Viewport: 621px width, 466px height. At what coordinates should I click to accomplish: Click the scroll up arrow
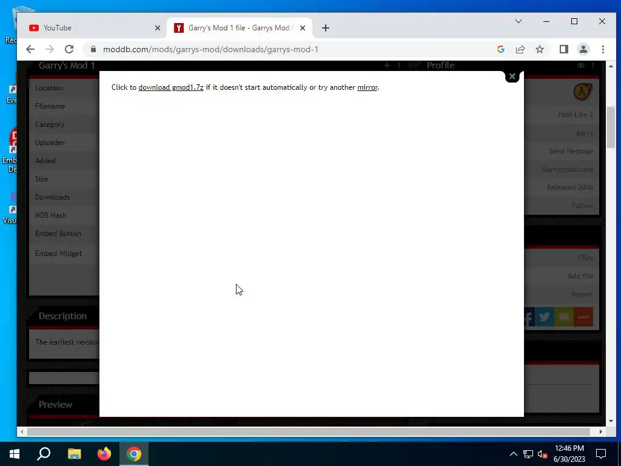point(611,66)
